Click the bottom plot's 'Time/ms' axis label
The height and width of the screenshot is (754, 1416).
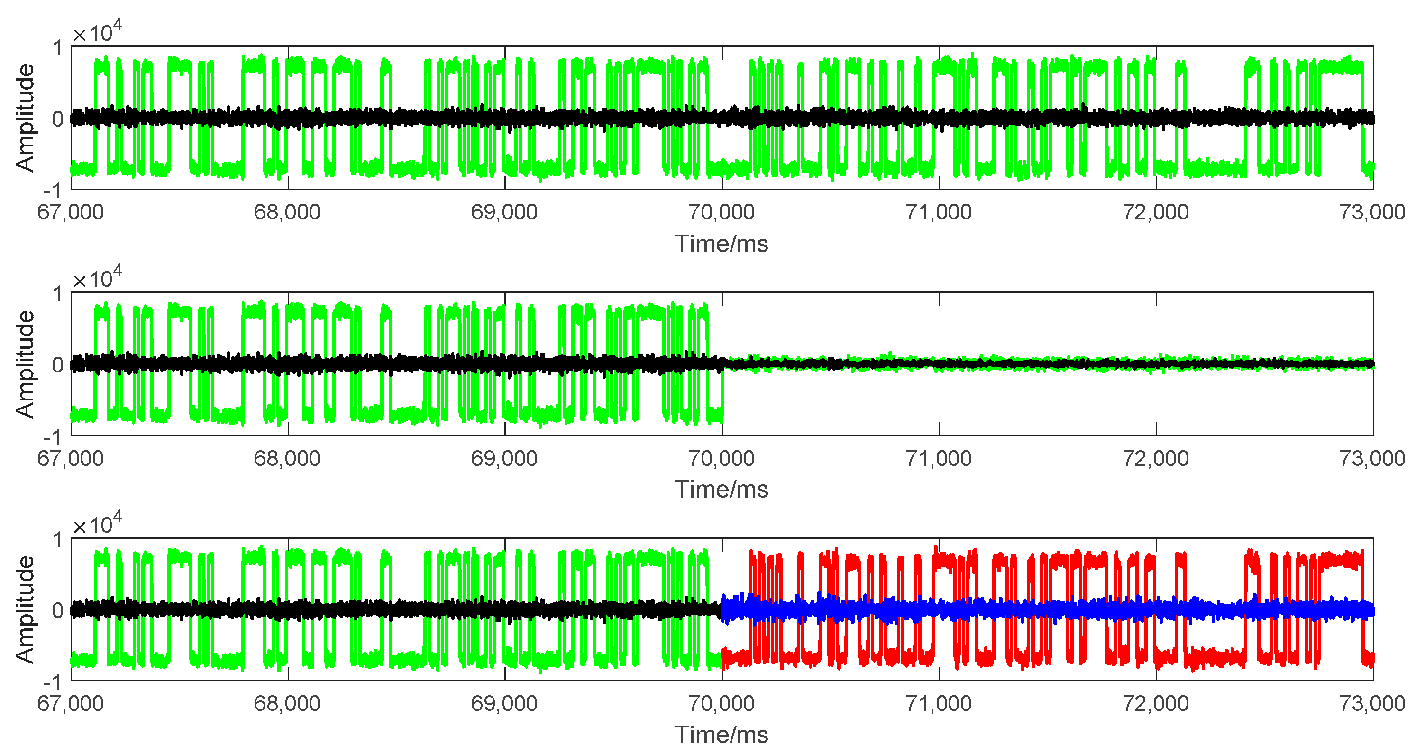(x=721, y=735)
